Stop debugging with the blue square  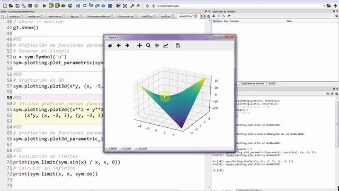(110, 6)
